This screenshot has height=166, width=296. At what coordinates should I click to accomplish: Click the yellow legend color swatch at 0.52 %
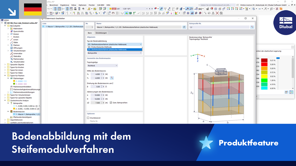click(264, 76)
